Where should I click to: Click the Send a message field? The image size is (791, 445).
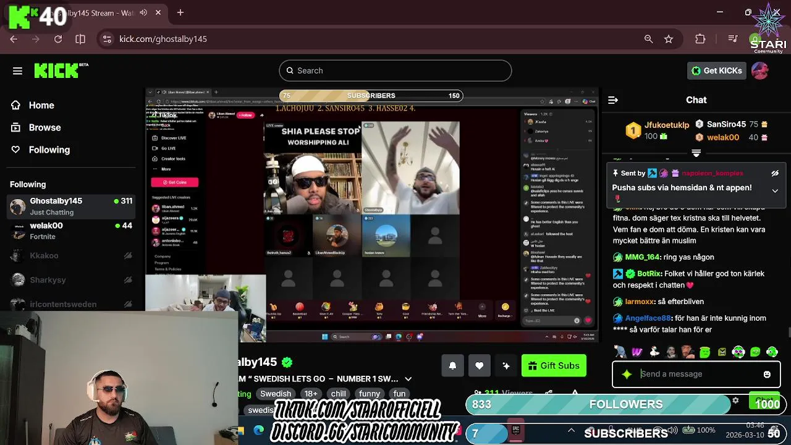click(x=696, y=374)
